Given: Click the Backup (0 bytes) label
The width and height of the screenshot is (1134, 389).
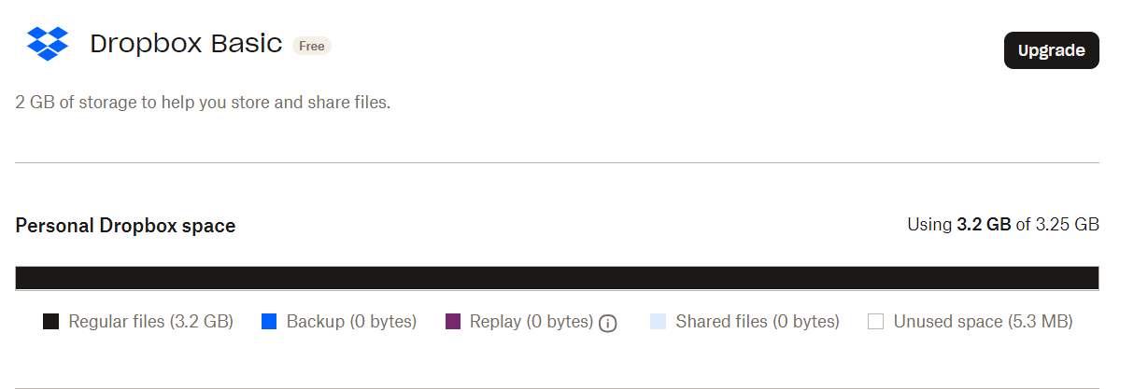Looking at the screenshot, I should (351, 322).
